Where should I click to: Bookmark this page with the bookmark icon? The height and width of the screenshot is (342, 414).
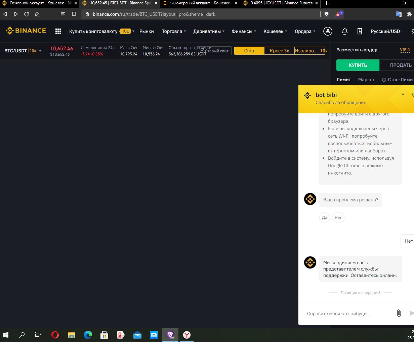point(74,14)
